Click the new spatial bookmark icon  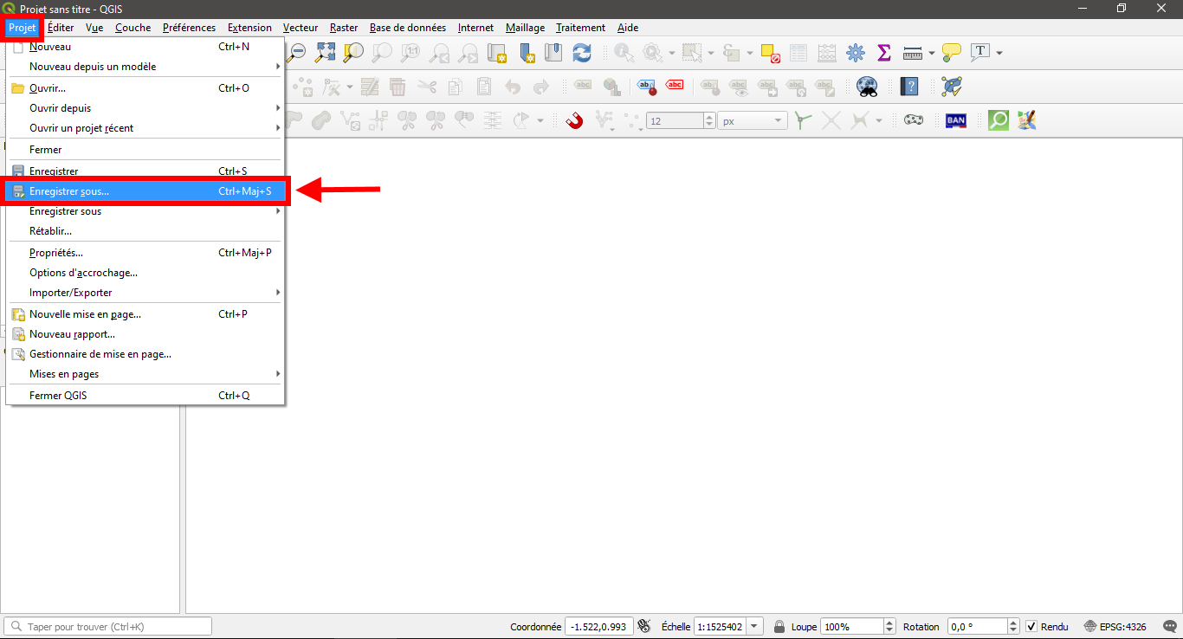(x=527, y=53)
